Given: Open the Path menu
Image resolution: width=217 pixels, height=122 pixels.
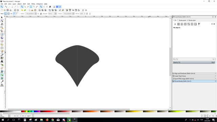Looking at the screenshot, I should coord(24,4).
